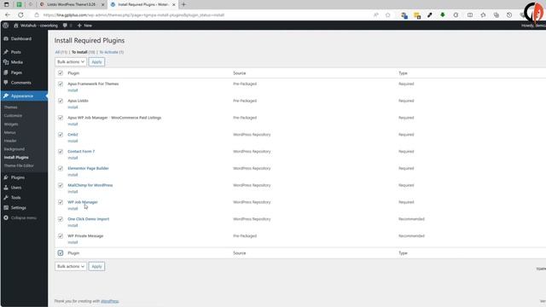The image size is (546, 307).
Task: Click Install under Elementor Page Builder
Action: (x=73, y=175)
